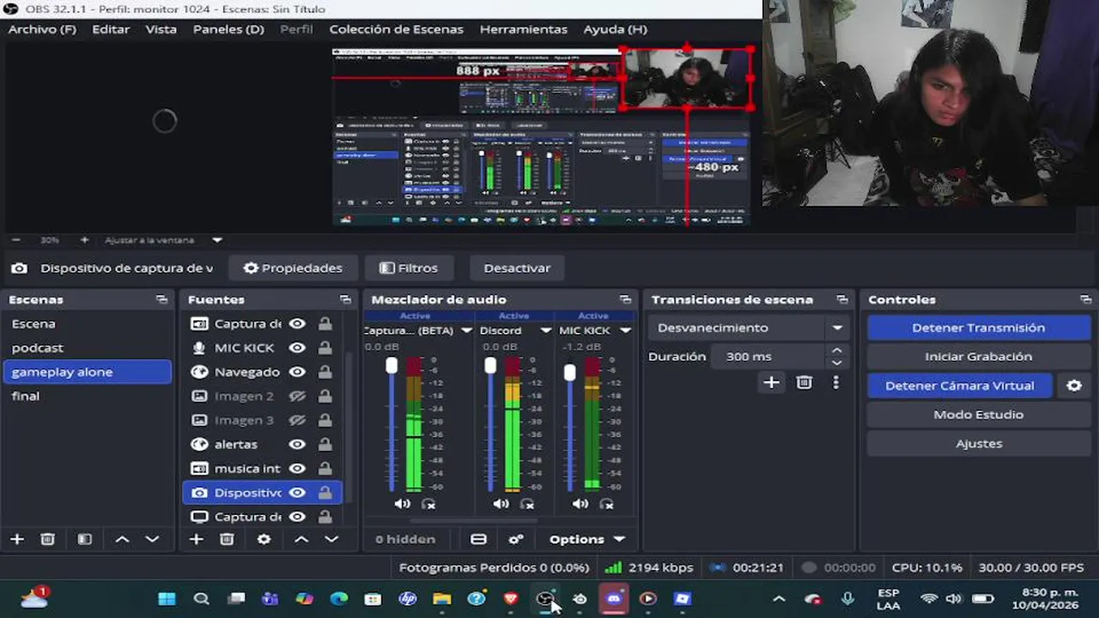
Task: Toggle lock on MIC KICK source
Action: [x=325, y=348]
